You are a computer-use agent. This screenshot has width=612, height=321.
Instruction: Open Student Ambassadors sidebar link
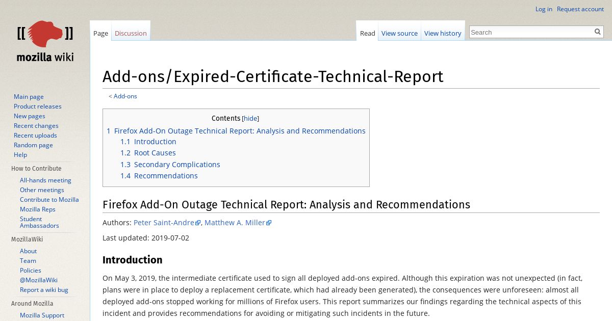point(39,222)
